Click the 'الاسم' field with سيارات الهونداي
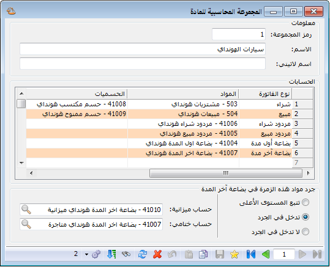Image resolution: width=330 pixels, height=267 pixels. click(x=143, y=49)
